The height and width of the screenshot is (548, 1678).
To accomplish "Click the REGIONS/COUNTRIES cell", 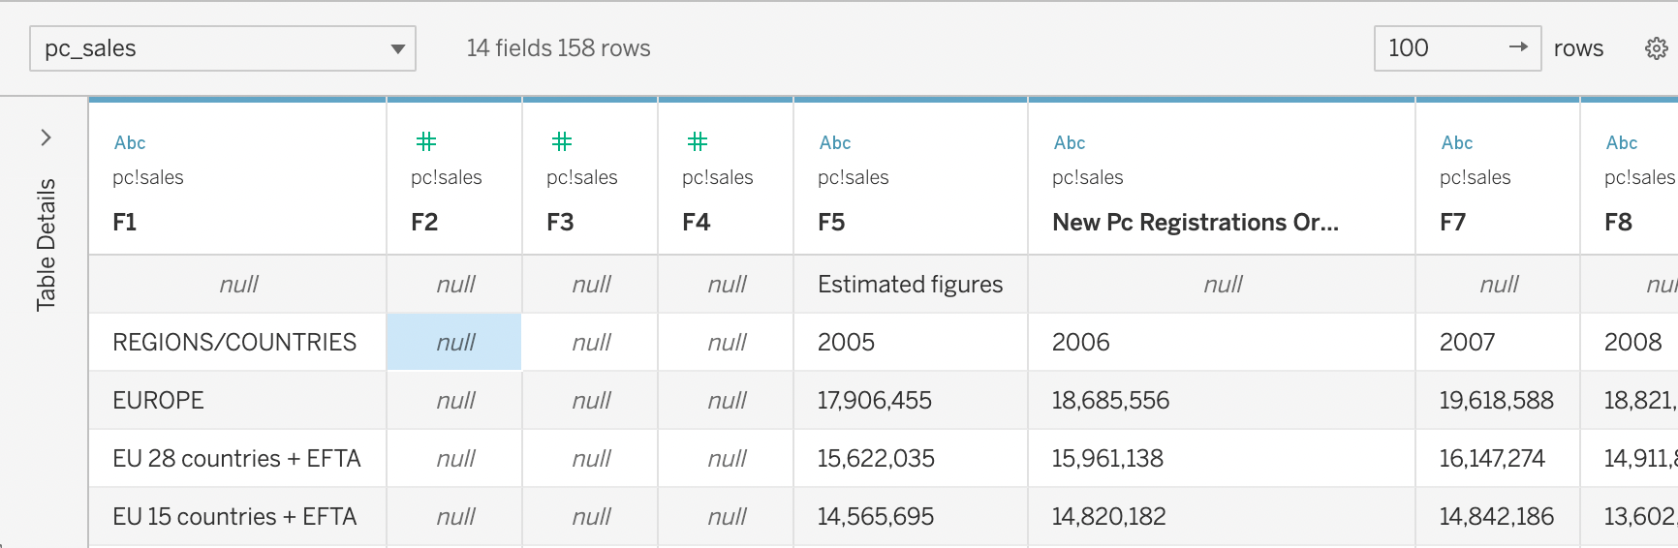I will pos(234,343).
